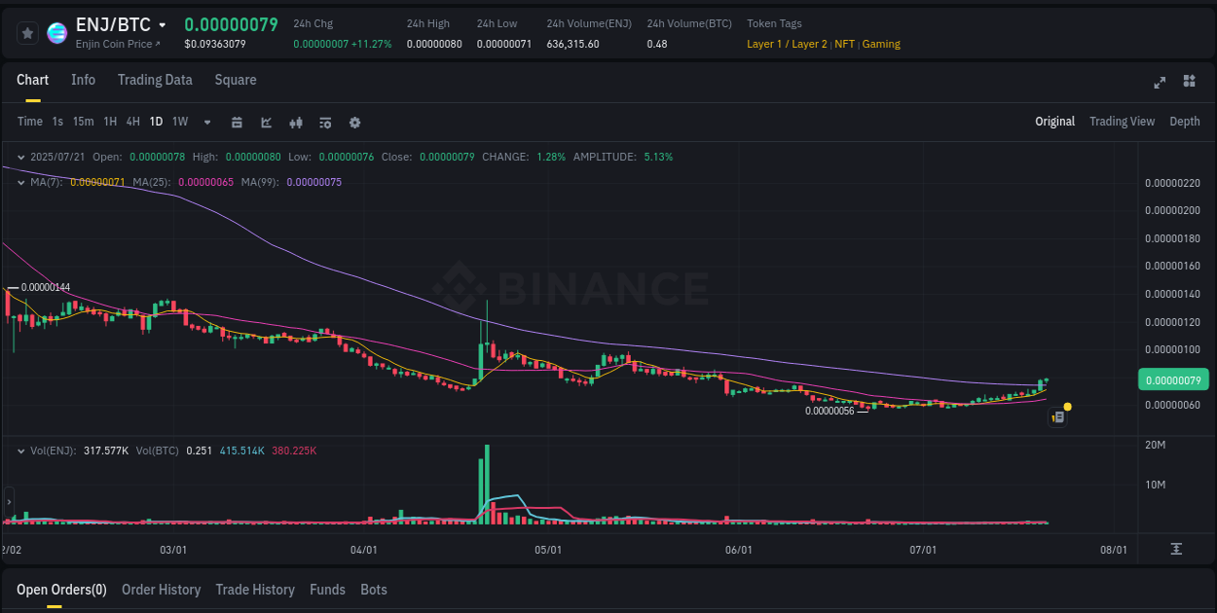
Task: Click the MA(7) value 0.00000071
Action: [97, 182]
